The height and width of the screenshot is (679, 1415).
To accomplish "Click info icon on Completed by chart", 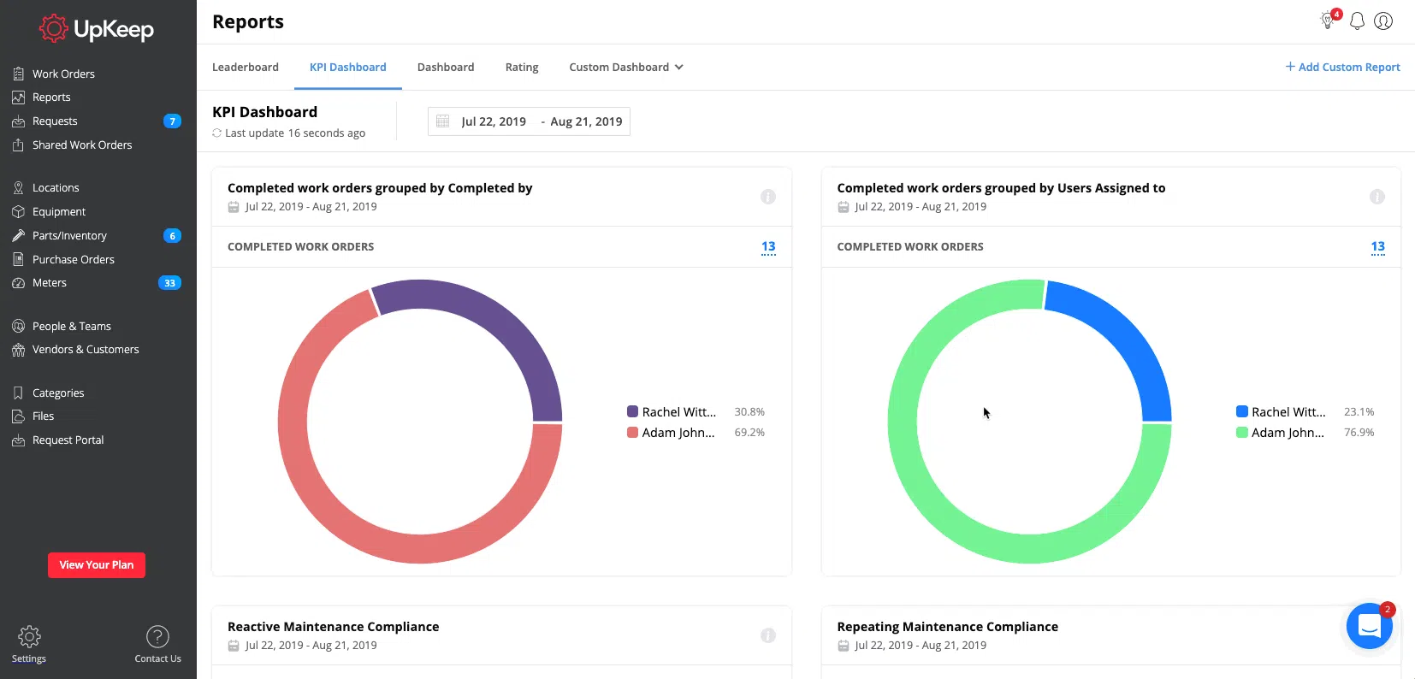I will coord(768,197).
